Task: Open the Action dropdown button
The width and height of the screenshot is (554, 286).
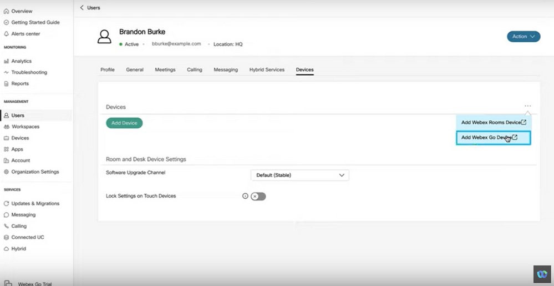Action: [523, 37]
